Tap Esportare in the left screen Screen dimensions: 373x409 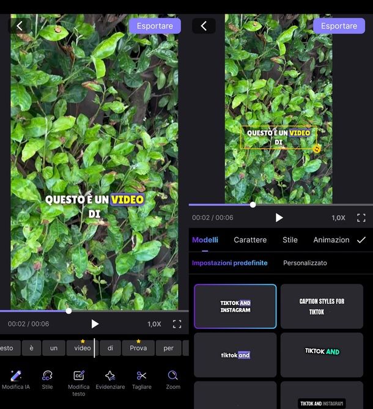(155, 26)
